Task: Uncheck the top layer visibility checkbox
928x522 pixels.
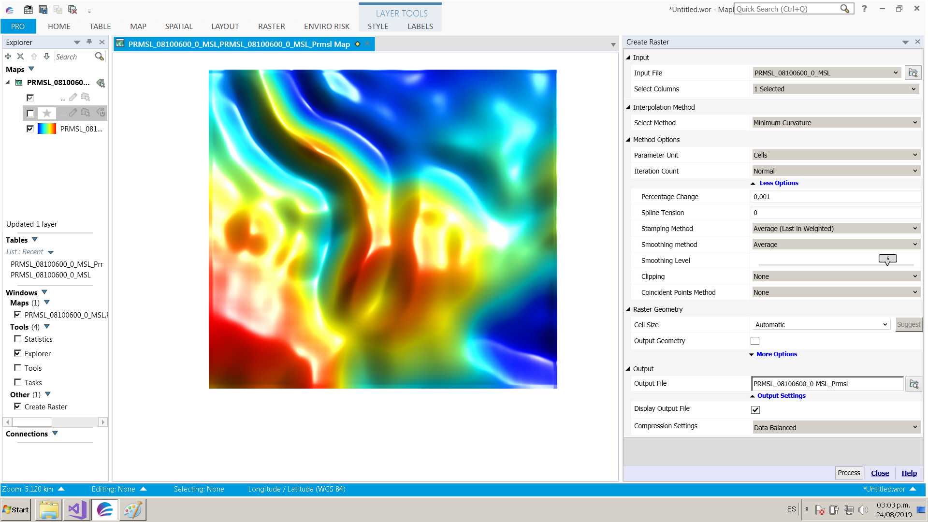Action: click(30, 98)
